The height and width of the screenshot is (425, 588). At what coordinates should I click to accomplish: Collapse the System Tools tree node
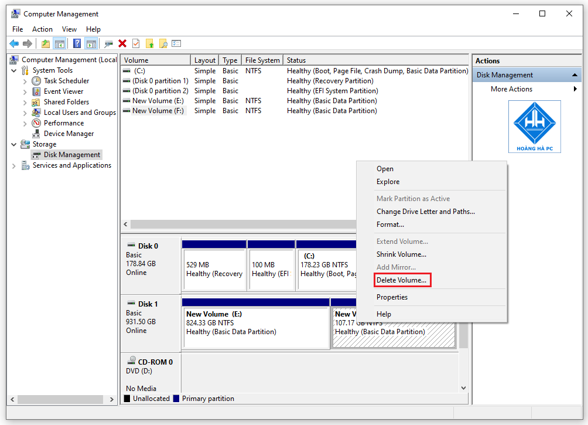pos(14,70)
